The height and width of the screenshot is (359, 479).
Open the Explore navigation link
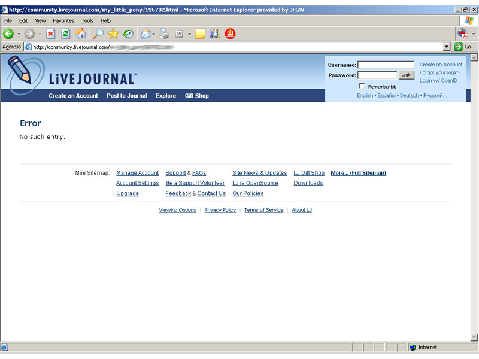pos(166,96)
